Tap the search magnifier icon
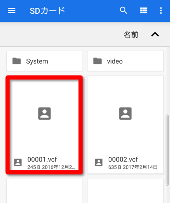This screenshot has width=170, height=203. pos(123,10)
